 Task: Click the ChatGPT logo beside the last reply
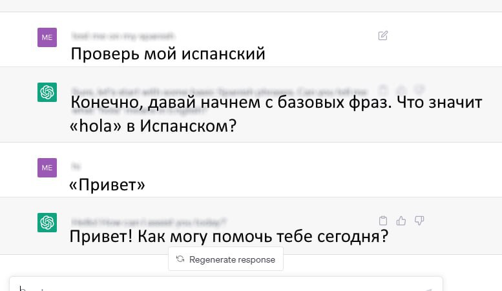(x=47, y=223)
